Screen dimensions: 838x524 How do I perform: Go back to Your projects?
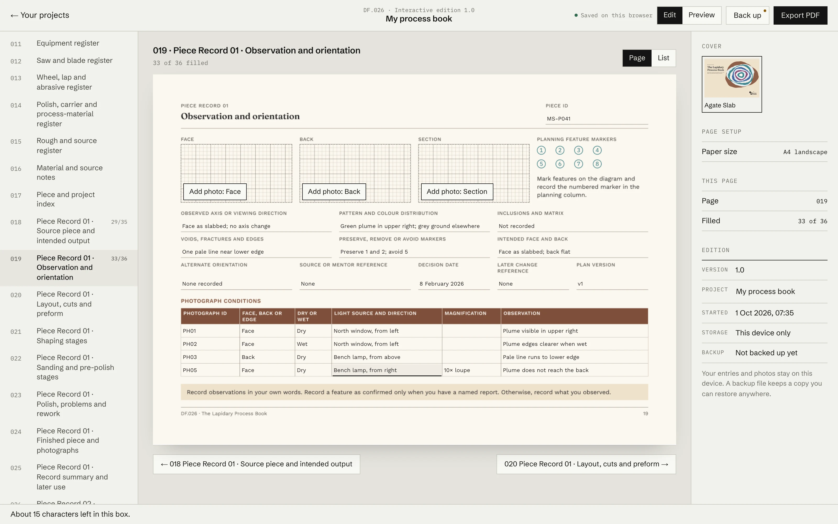(40, 15)
